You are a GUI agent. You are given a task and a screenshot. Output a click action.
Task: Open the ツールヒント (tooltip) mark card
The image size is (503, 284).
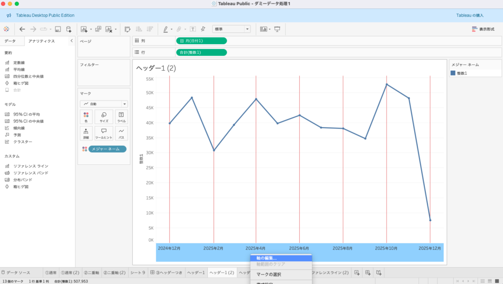104,133
